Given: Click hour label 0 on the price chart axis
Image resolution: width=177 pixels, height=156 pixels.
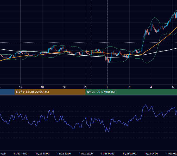Looking at the screenshot, I should [x=108, y=87].
